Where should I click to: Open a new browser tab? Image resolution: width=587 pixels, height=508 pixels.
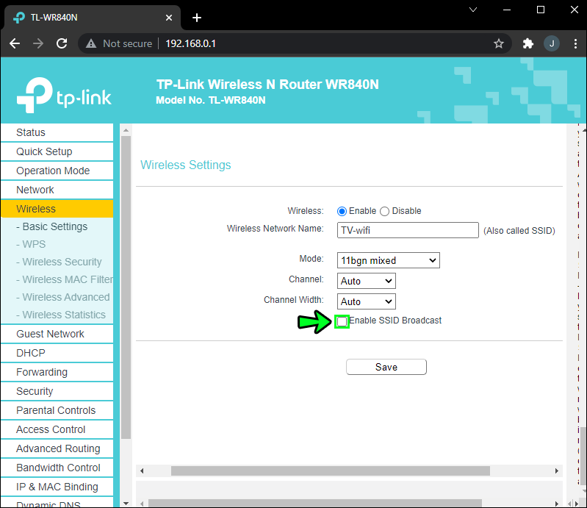pyautogui.click(x=197, y=18)
